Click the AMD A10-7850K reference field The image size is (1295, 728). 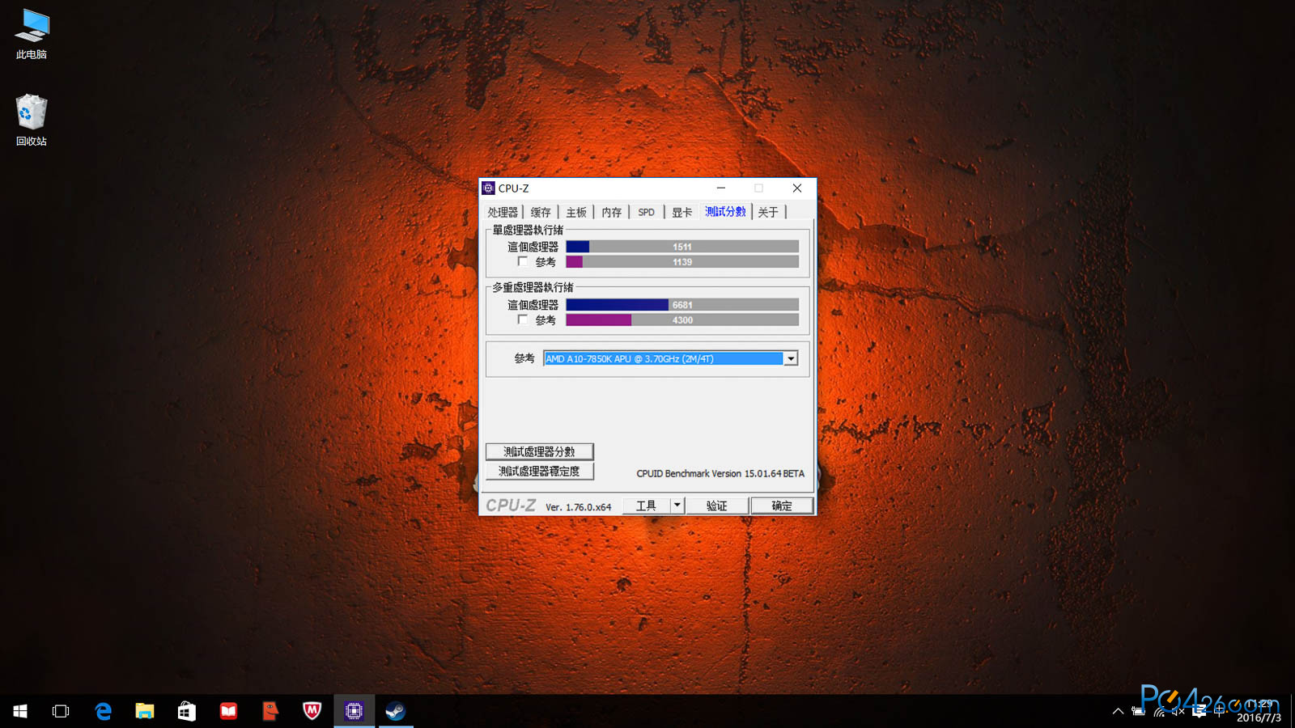tap(664, 358)
